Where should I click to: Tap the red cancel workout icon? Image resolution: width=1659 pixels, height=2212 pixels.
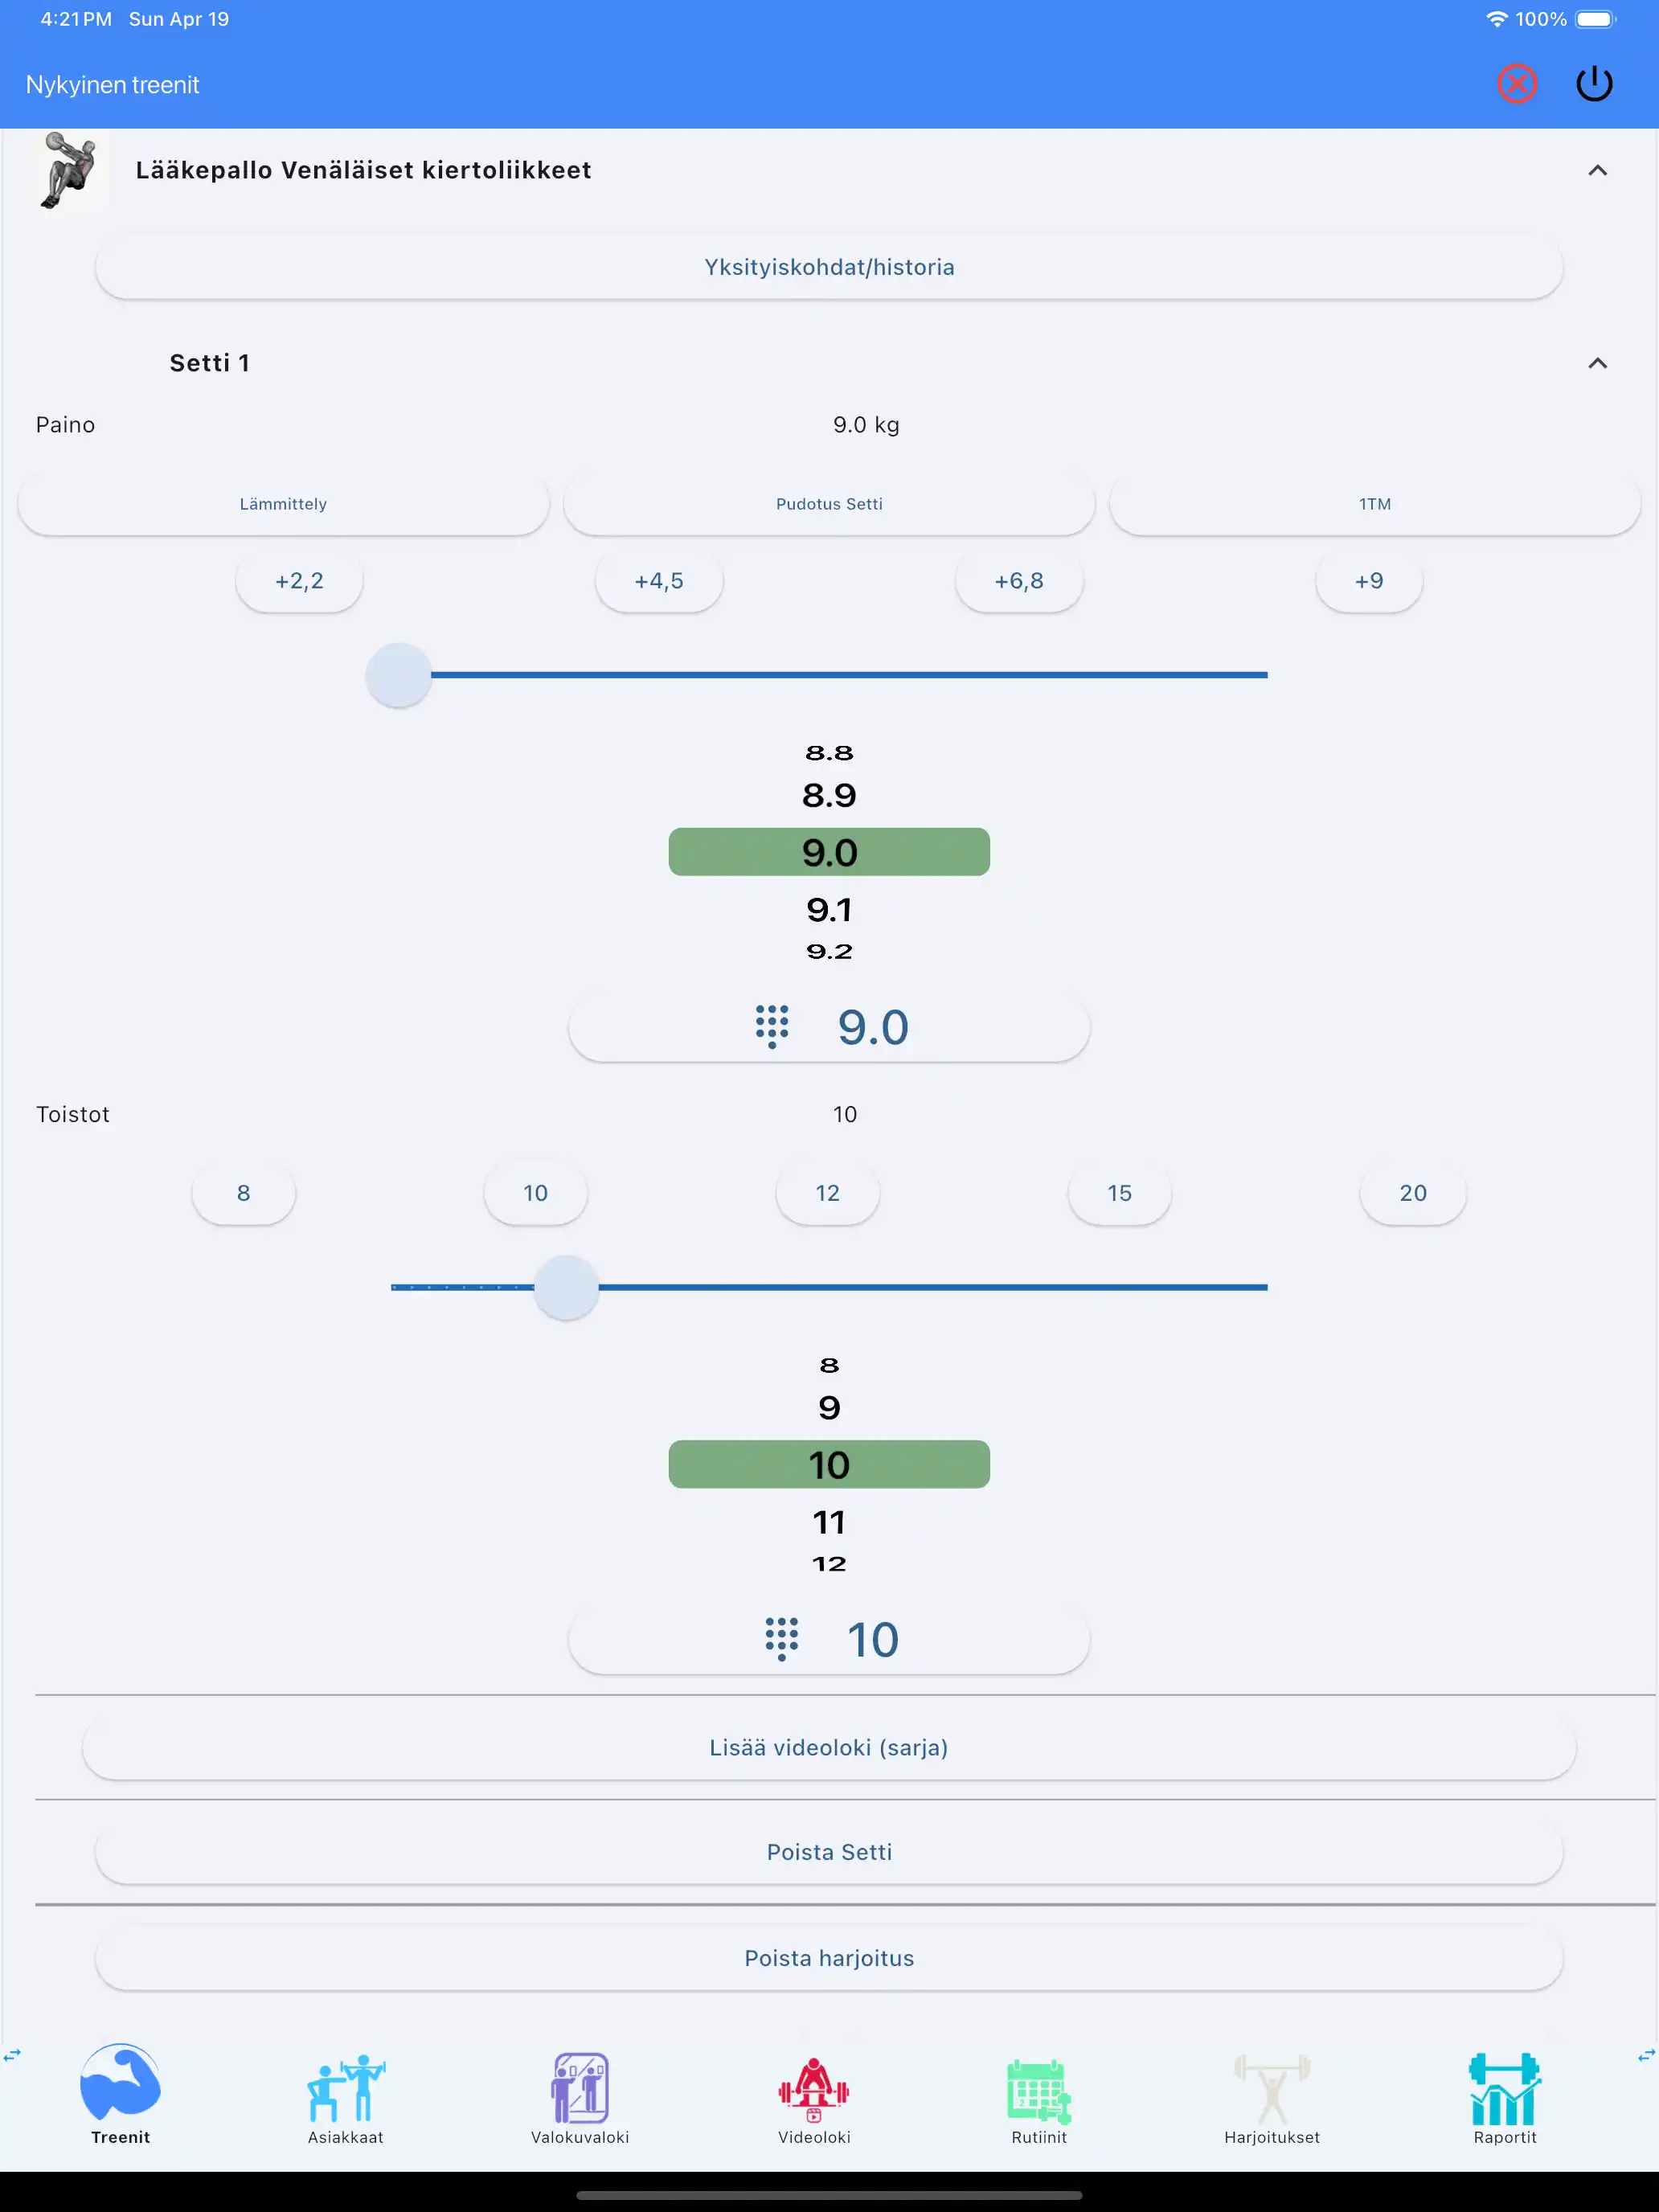coord(1516,84)
